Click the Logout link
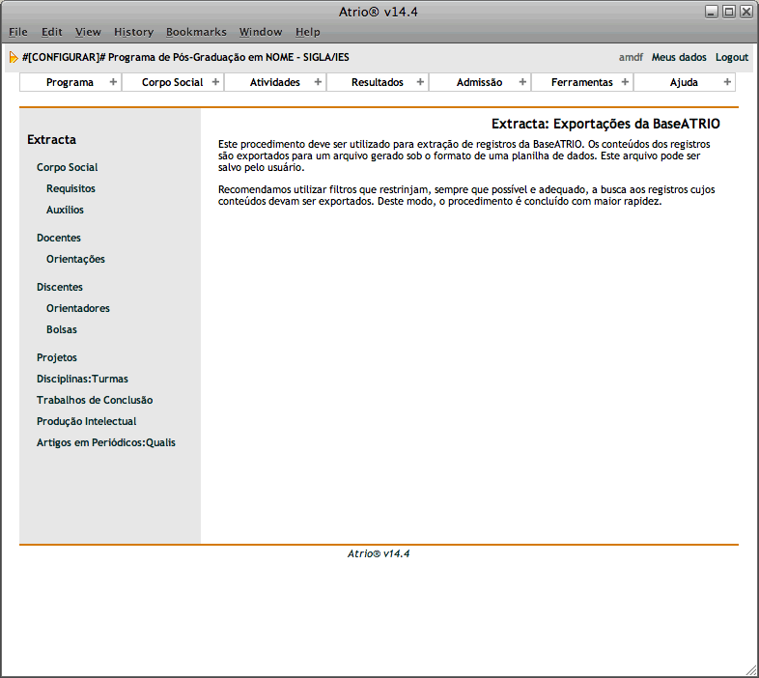The width and height of the screenshot is (759, 678). coord(731,57)
